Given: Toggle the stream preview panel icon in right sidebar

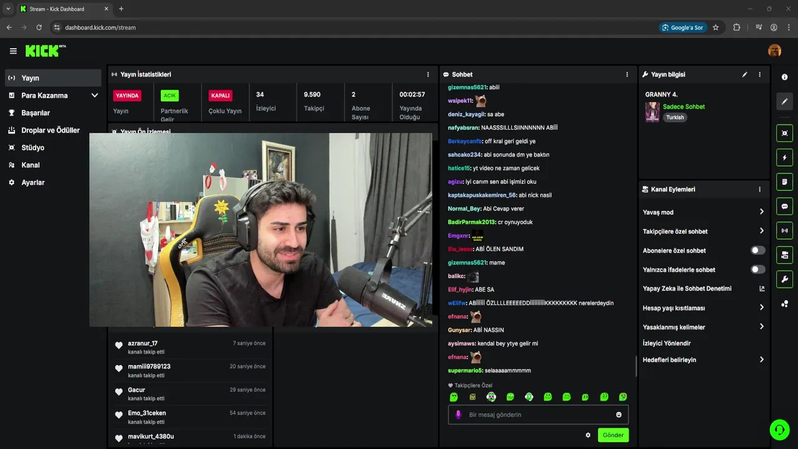Looking at the screenshot, I should click(784, 133).
